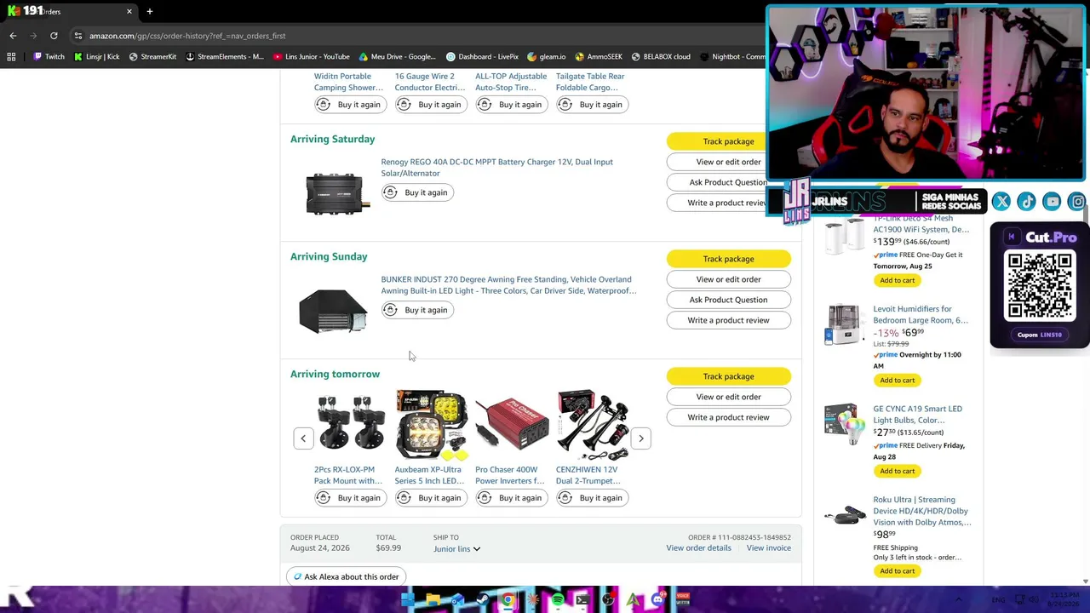1090x613 pixels.
Task: Open Roku Ultra Streaming Device link
Action: (921, 511)
